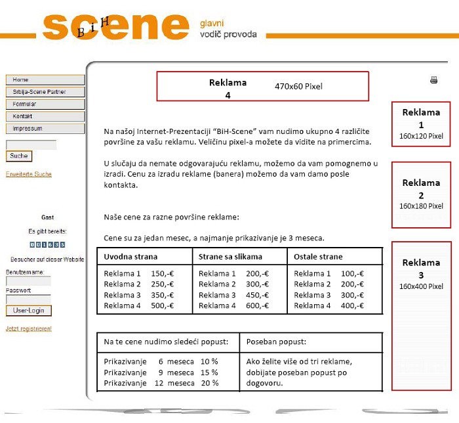Open the Home menu item

click(45, 79)
